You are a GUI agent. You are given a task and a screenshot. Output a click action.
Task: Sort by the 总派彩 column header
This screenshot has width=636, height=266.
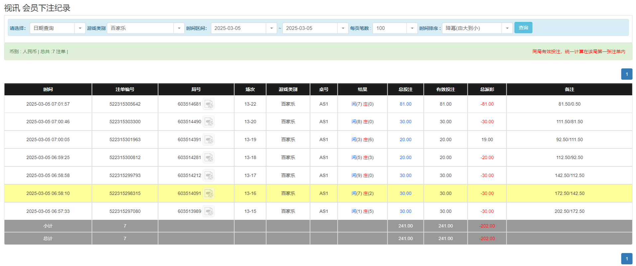pos(487,89)
